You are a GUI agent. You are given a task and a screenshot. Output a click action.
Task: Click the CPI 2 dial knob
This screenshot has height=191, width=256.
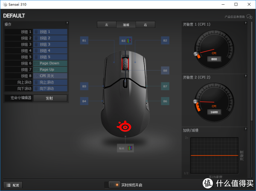195,101
